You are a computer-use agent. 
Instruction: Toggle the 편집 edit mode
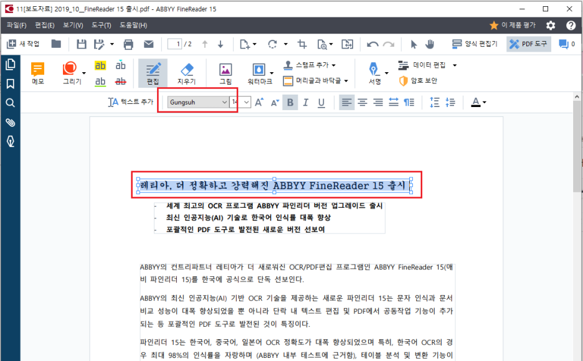[153, 73]
